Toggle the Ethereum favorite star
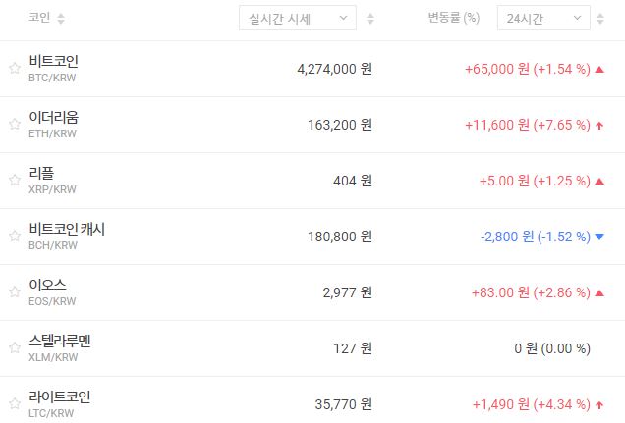 tap(14, 125)
